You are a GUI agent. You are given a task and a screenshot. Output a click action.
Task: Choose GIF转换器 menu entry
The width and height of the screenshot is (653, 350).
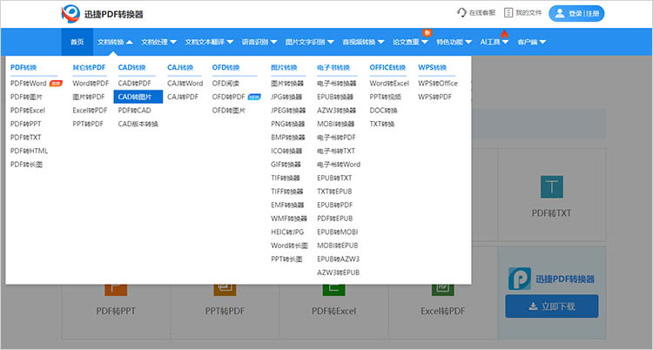[286, 165]
